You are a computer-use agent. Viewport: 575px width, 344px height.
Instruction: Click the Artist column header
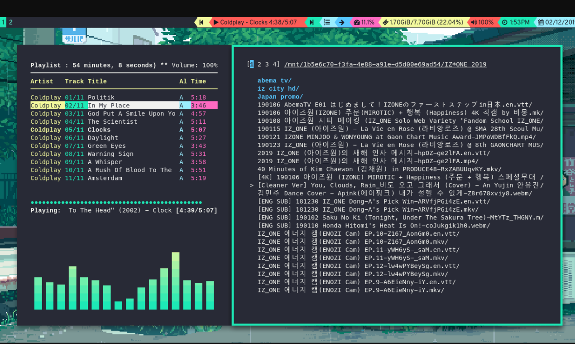coord(42,82)
